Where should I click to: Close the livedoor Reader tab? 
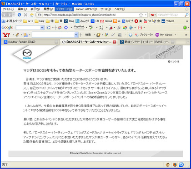coord(56,42)
